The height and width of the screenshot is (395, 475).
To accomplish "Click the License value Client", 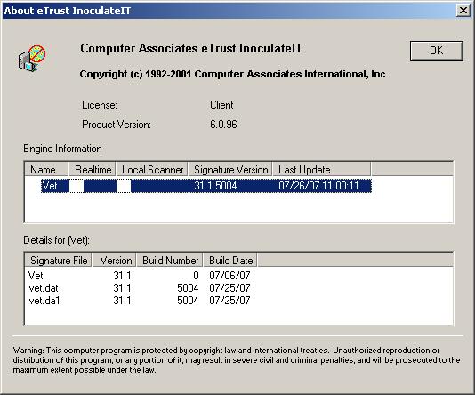I will coord(221,105).
